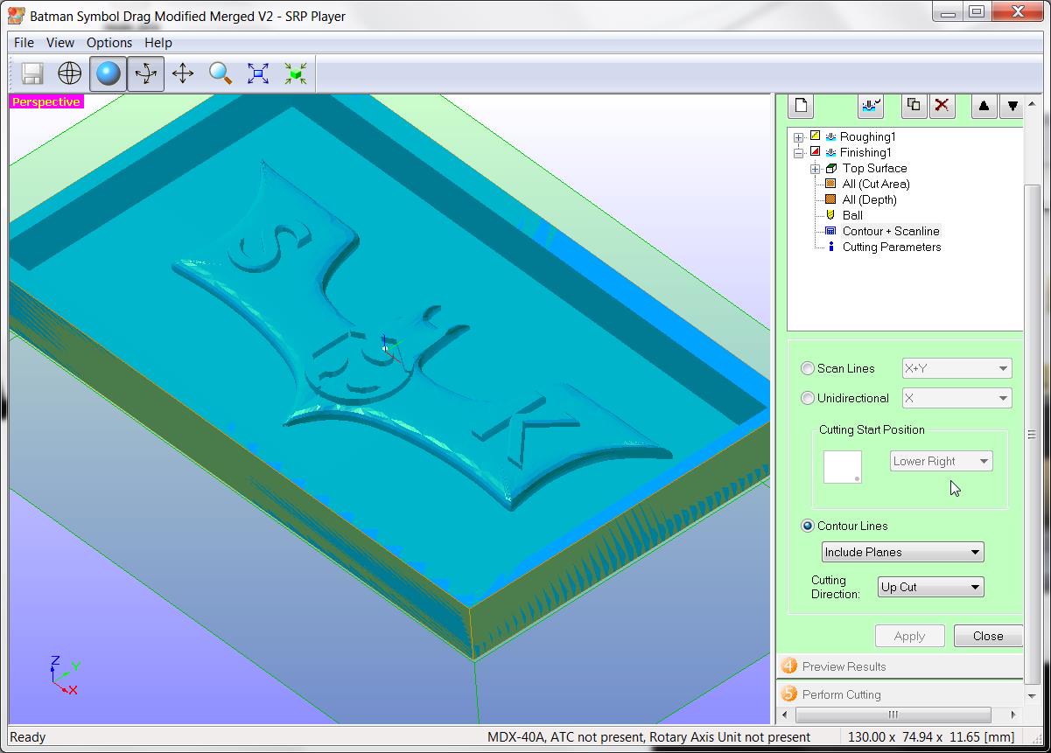Select the Cutting Parameters tree item
The height and width of the screenshot is (753, 1051).
tap(892, 247)
